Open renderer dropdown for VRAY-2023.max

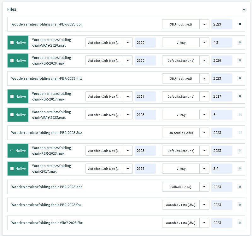coord(204,115)
